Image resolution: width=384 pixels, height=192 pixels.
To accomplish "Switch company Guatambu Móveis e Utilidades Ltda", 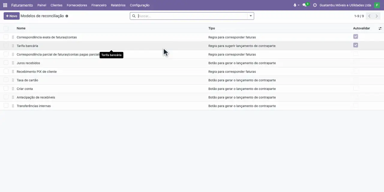I will (x=345, y=5).
